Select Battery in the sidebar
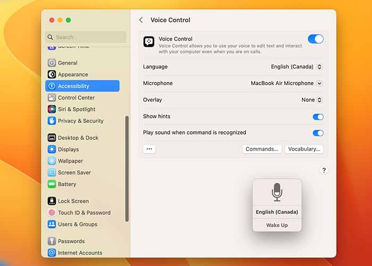The height and width of the screenshot is (266, 372). (x=82, y=184)
